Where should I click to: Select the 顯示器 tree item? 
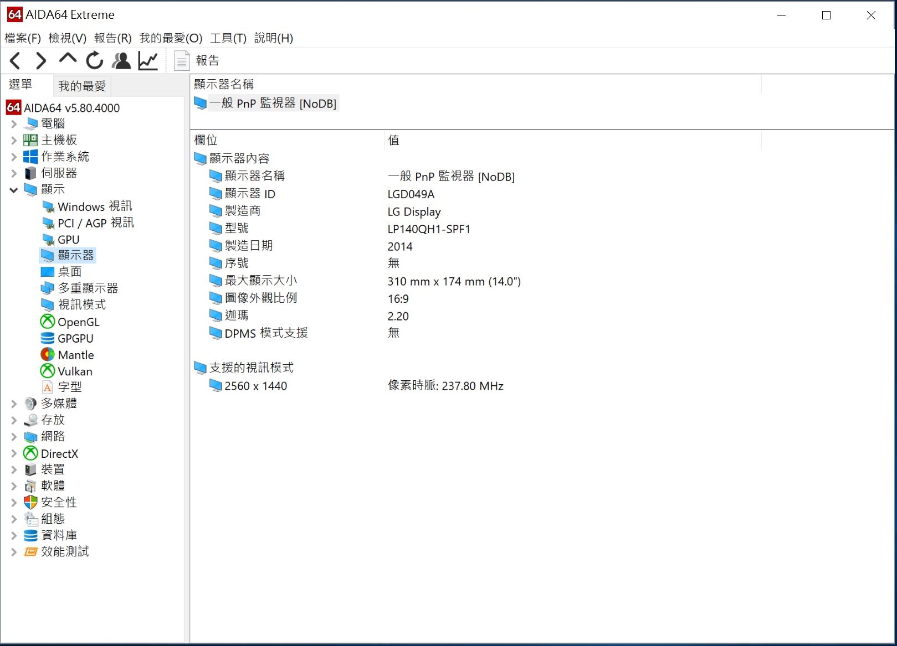pos(68,255)
